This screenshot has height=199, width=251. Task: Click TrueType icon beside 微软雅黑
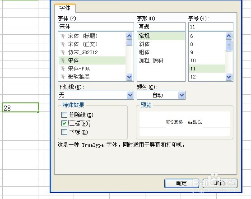pos(63,77)
